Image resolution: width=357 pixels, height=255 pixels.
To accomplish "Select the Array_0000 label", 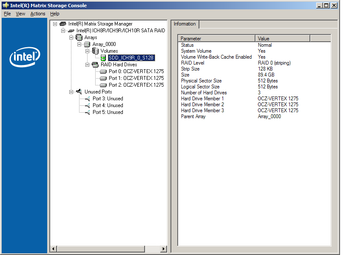I will pos(104,44).
